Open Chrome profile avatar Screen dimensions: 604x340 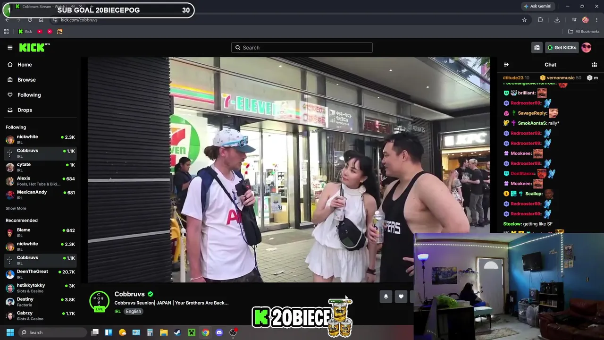[586, 20]
